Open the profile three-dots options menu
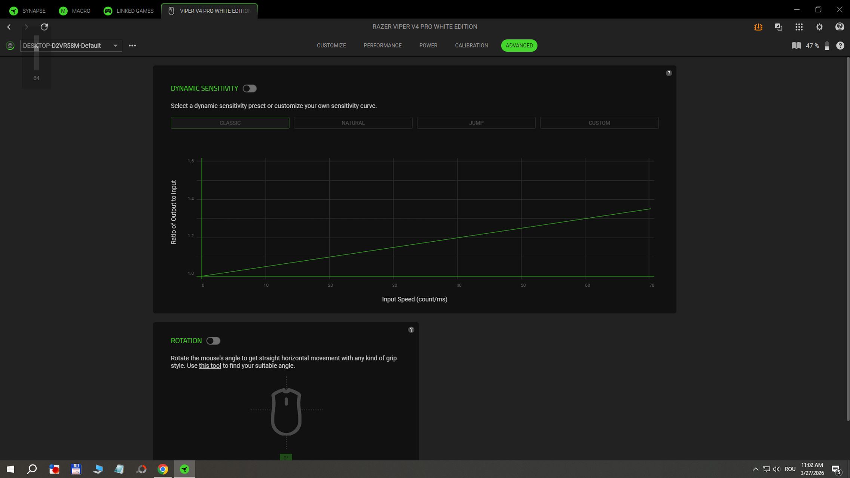This screenshot has height=478, width=850. coord(132,46)
